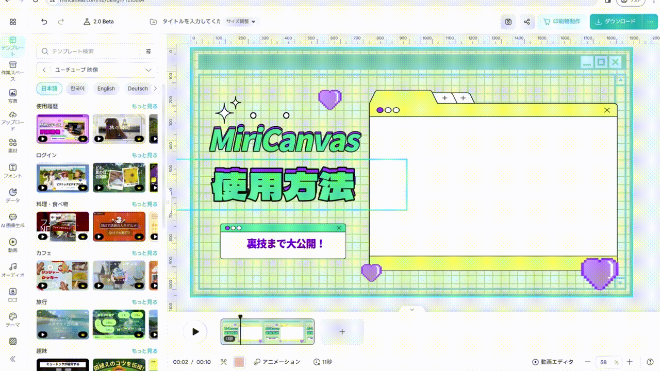Click the ダウンロード download button
The image size is (660, 371).
coord(616,22)
